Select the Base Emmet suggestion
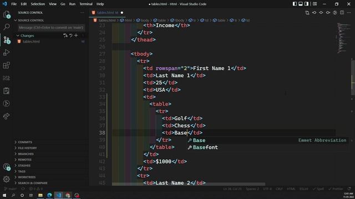The height and width of the screenshot is (199, 355). coord(268,140)
